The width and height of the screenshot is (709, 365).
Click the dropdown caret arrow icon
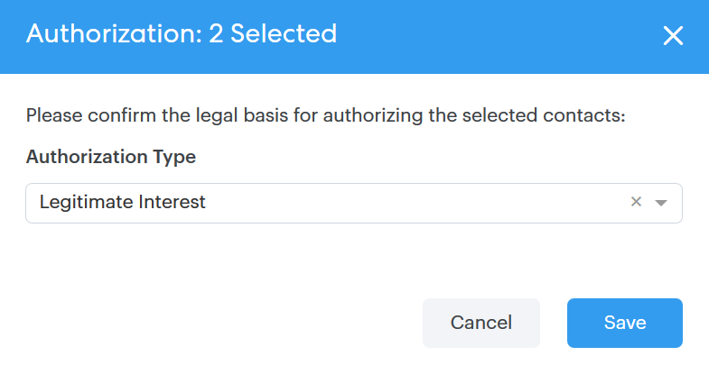click(661, 204)
